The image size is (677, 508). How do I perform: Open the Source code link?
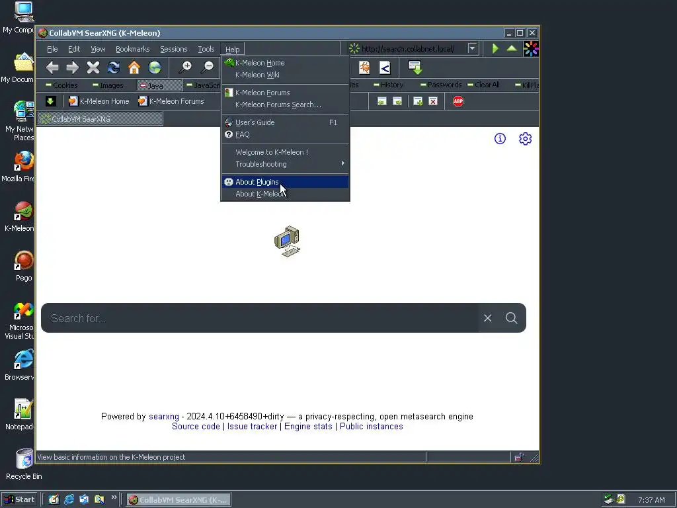pos(196,427)
